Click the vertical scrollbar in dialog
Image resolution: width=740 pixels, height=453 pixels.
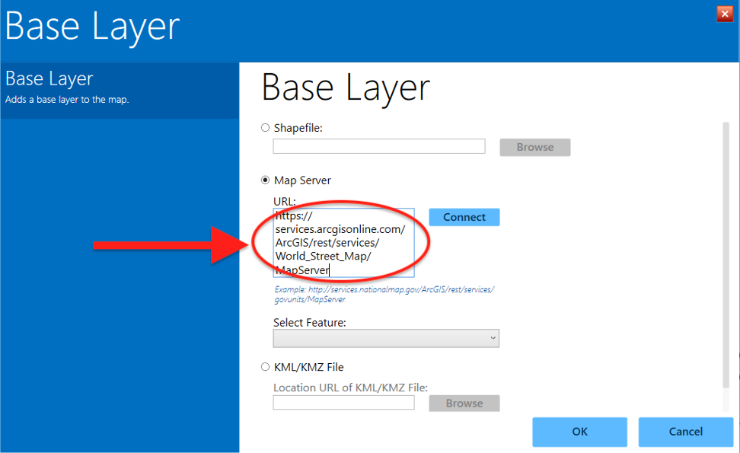pyautogui.click(x=726, y=255)
